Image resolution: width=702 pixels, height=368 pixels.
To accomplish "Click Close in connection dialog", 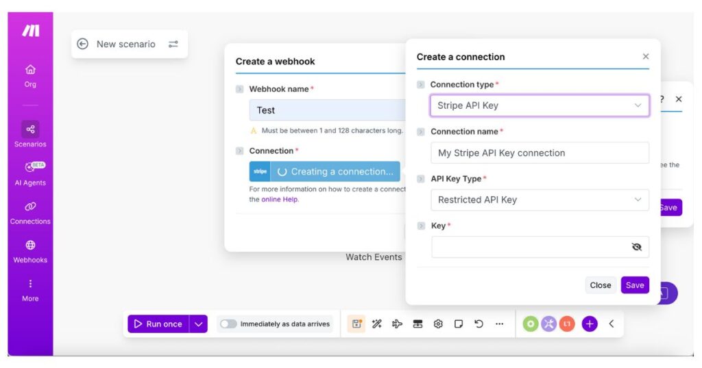I will point(600,285).
